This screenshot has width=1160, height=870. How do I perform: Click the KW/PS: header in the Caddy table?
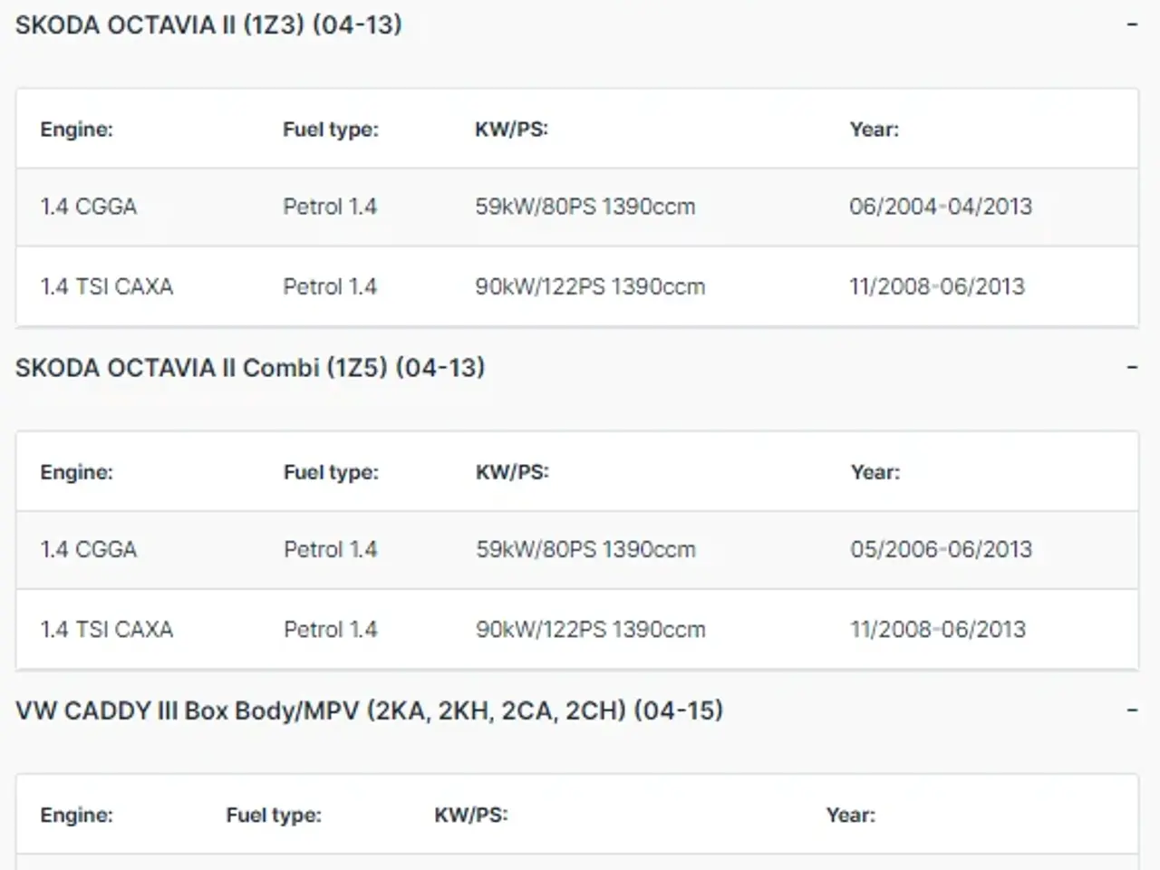point(471,815)
